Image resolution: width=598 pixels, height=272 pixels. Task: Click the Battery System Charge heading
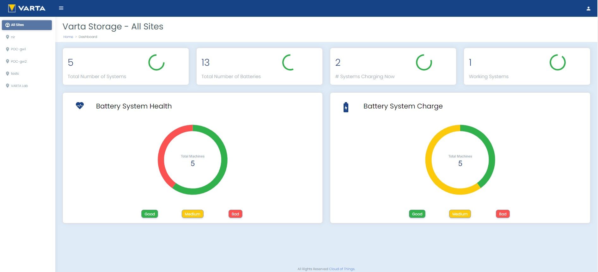(x=403, y=106)
